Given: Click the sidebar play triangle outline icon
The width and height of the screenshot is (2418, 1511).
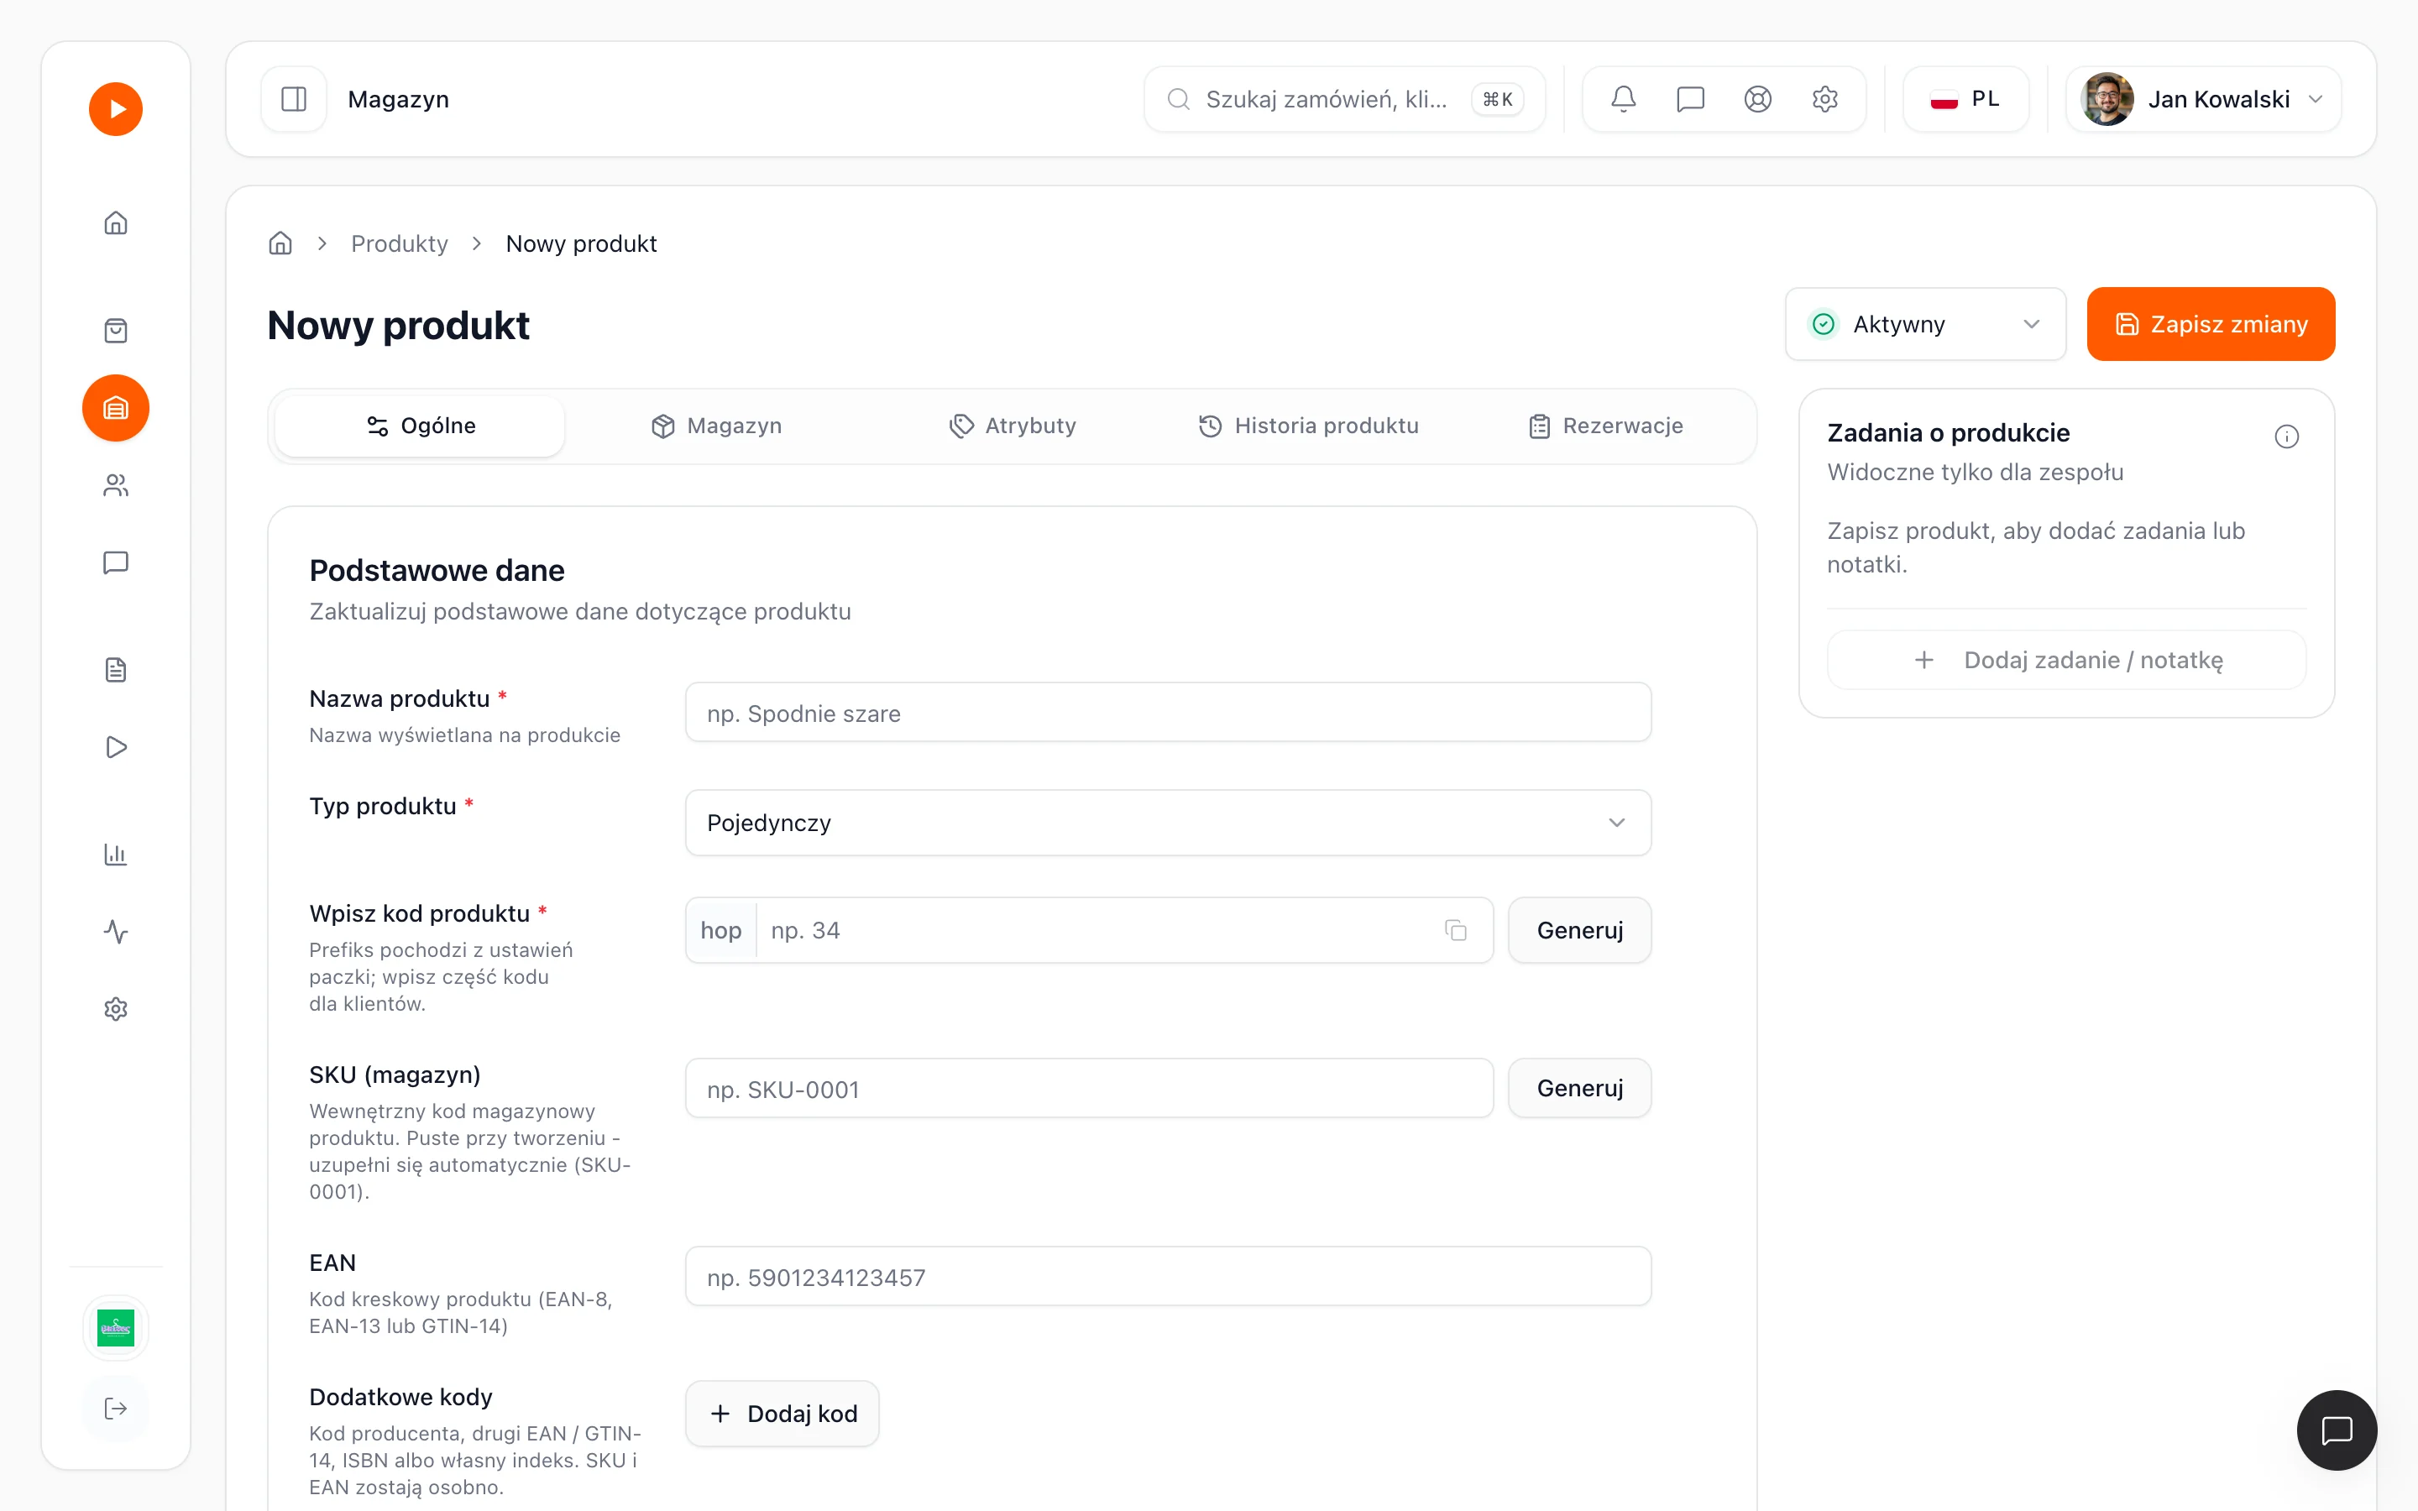Looking at the screenshot, I should [x=116, y=747].
